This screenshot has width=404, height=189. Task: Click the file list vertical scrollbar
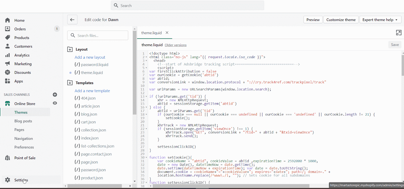pos(135,73)
